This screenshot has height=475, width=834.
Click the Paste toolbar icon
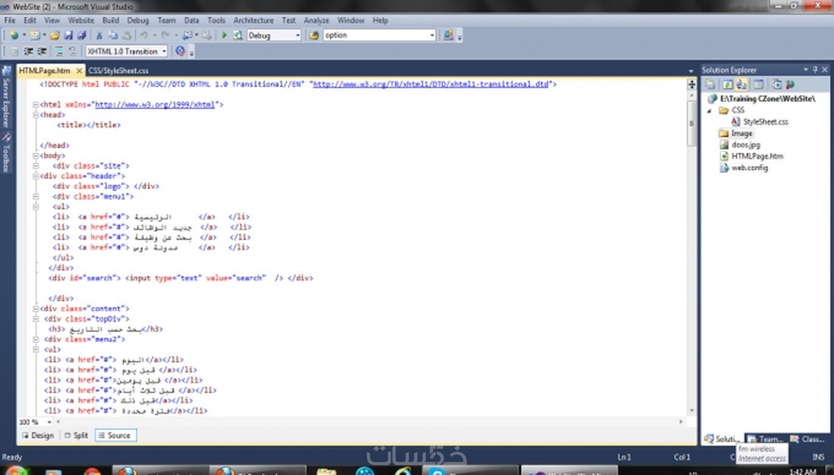coord(128,35)
